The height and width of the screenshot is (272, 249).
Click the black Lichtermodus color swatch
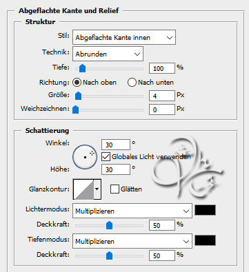click(x=206, y=210)
